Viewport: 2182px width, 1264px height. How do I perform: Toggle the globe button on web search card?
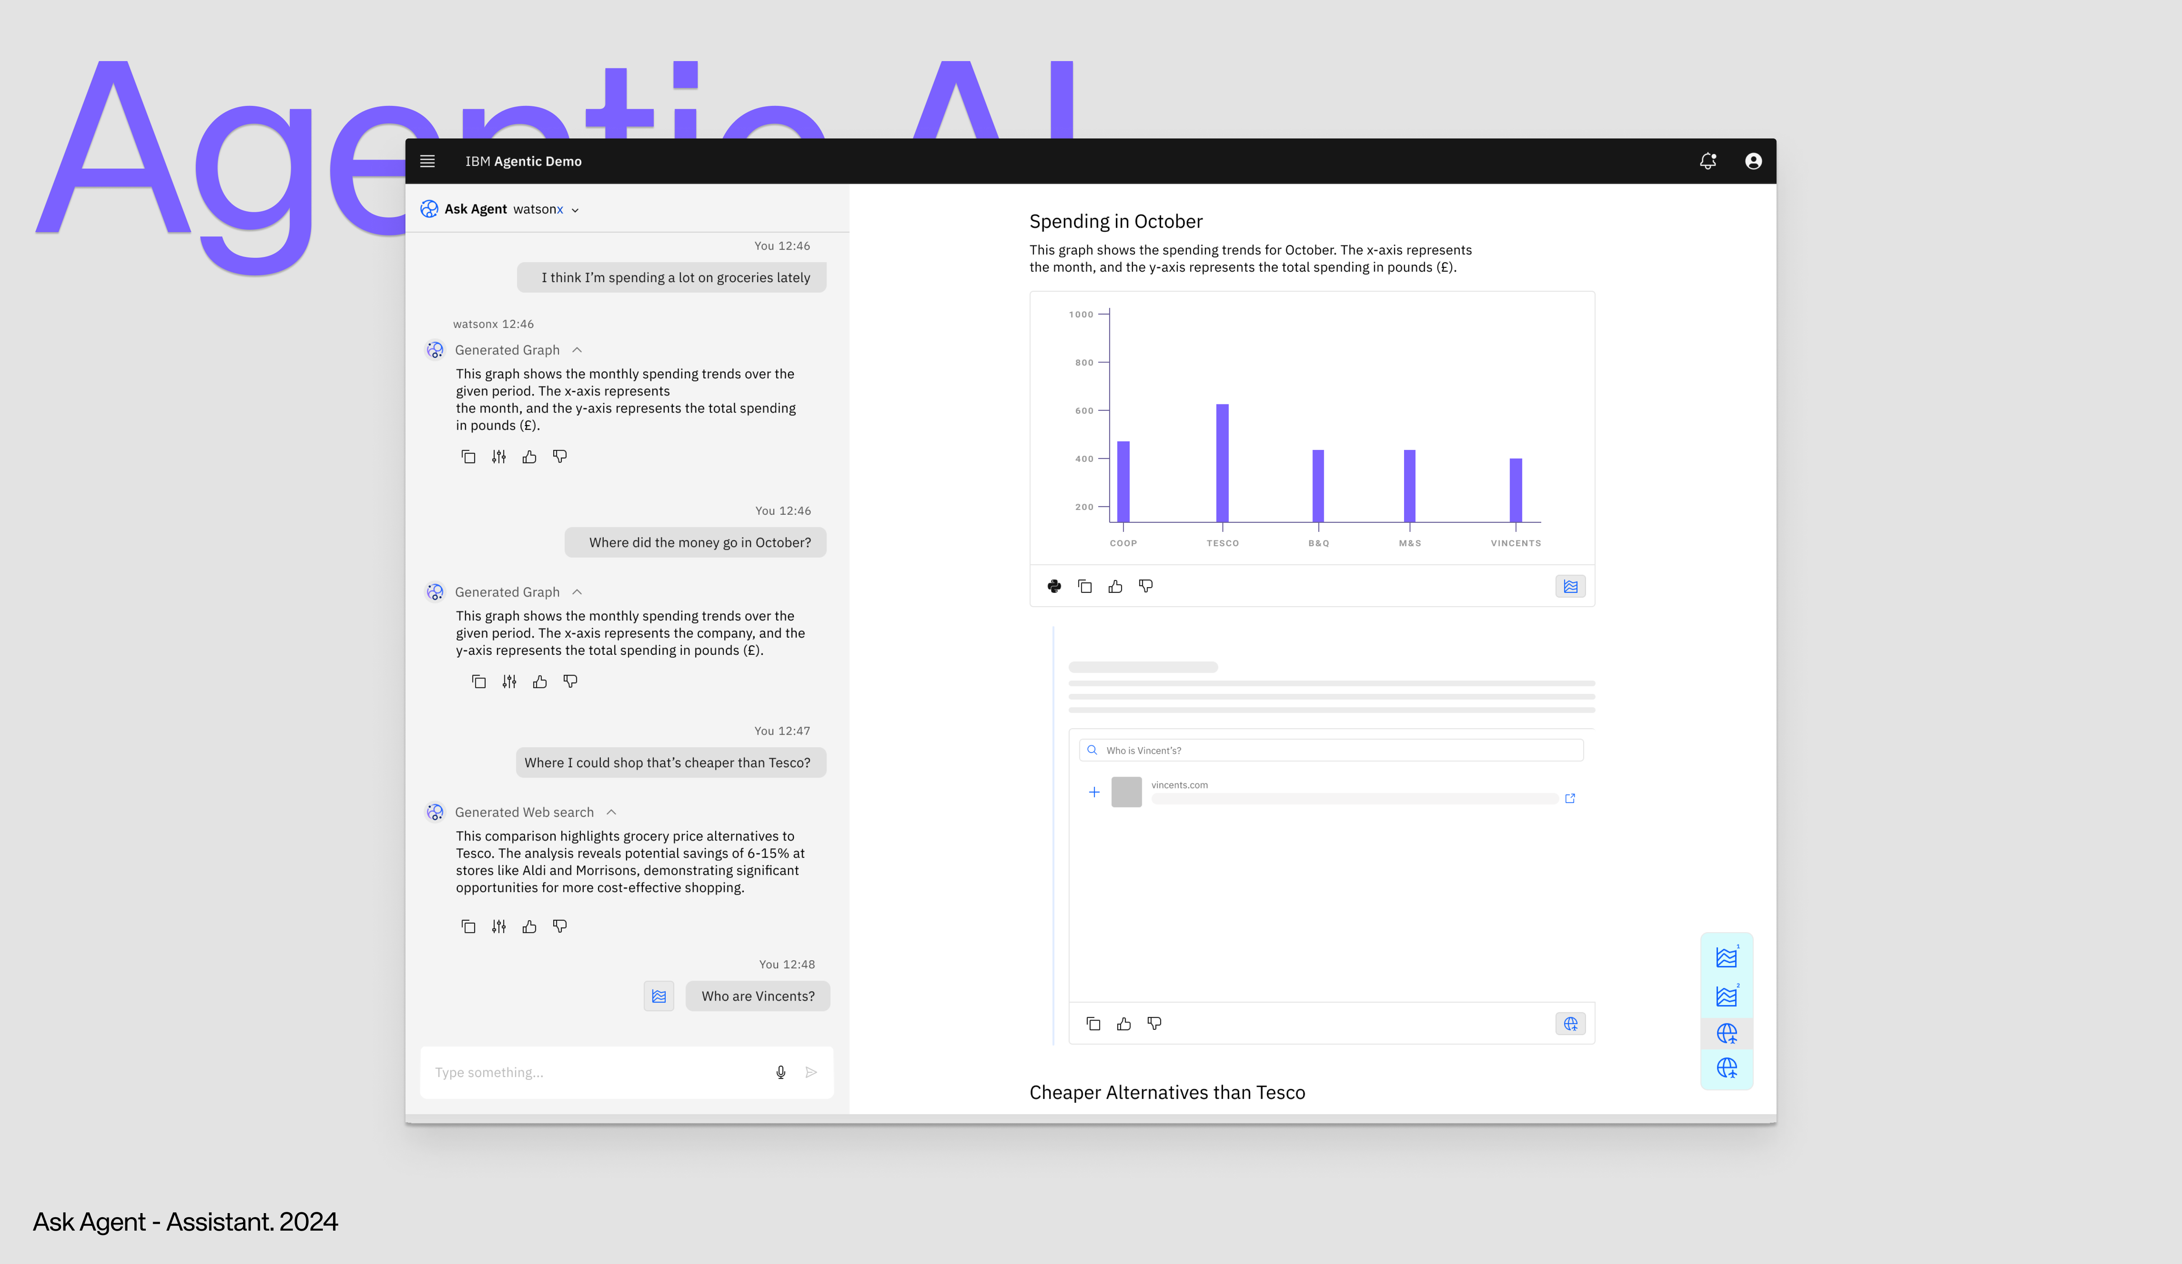coord(1570,1024)
